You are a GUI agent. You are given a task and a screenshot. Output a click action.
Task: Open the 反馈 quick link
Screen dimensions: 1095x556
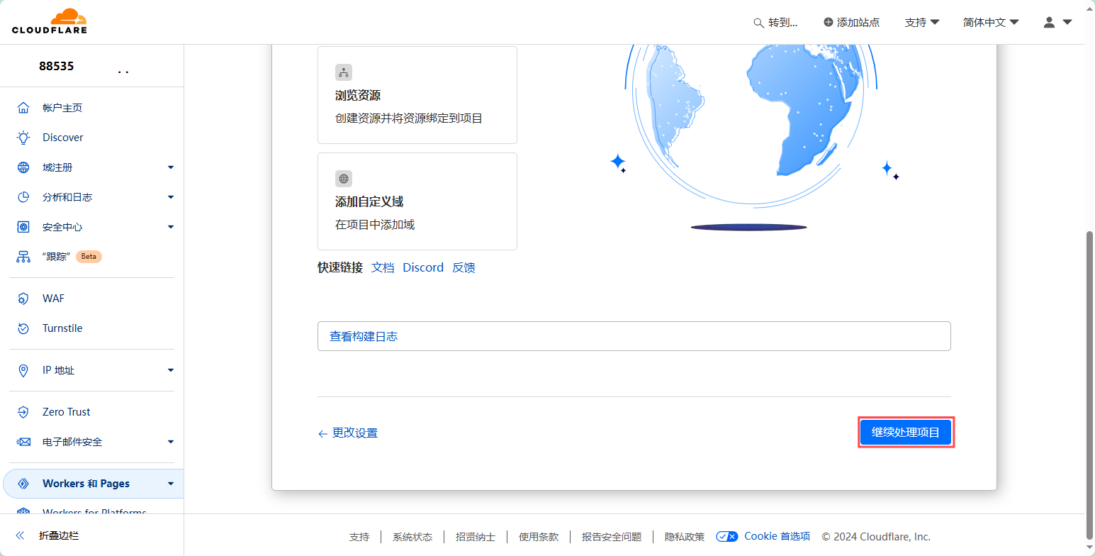click(x=464, y=267)
